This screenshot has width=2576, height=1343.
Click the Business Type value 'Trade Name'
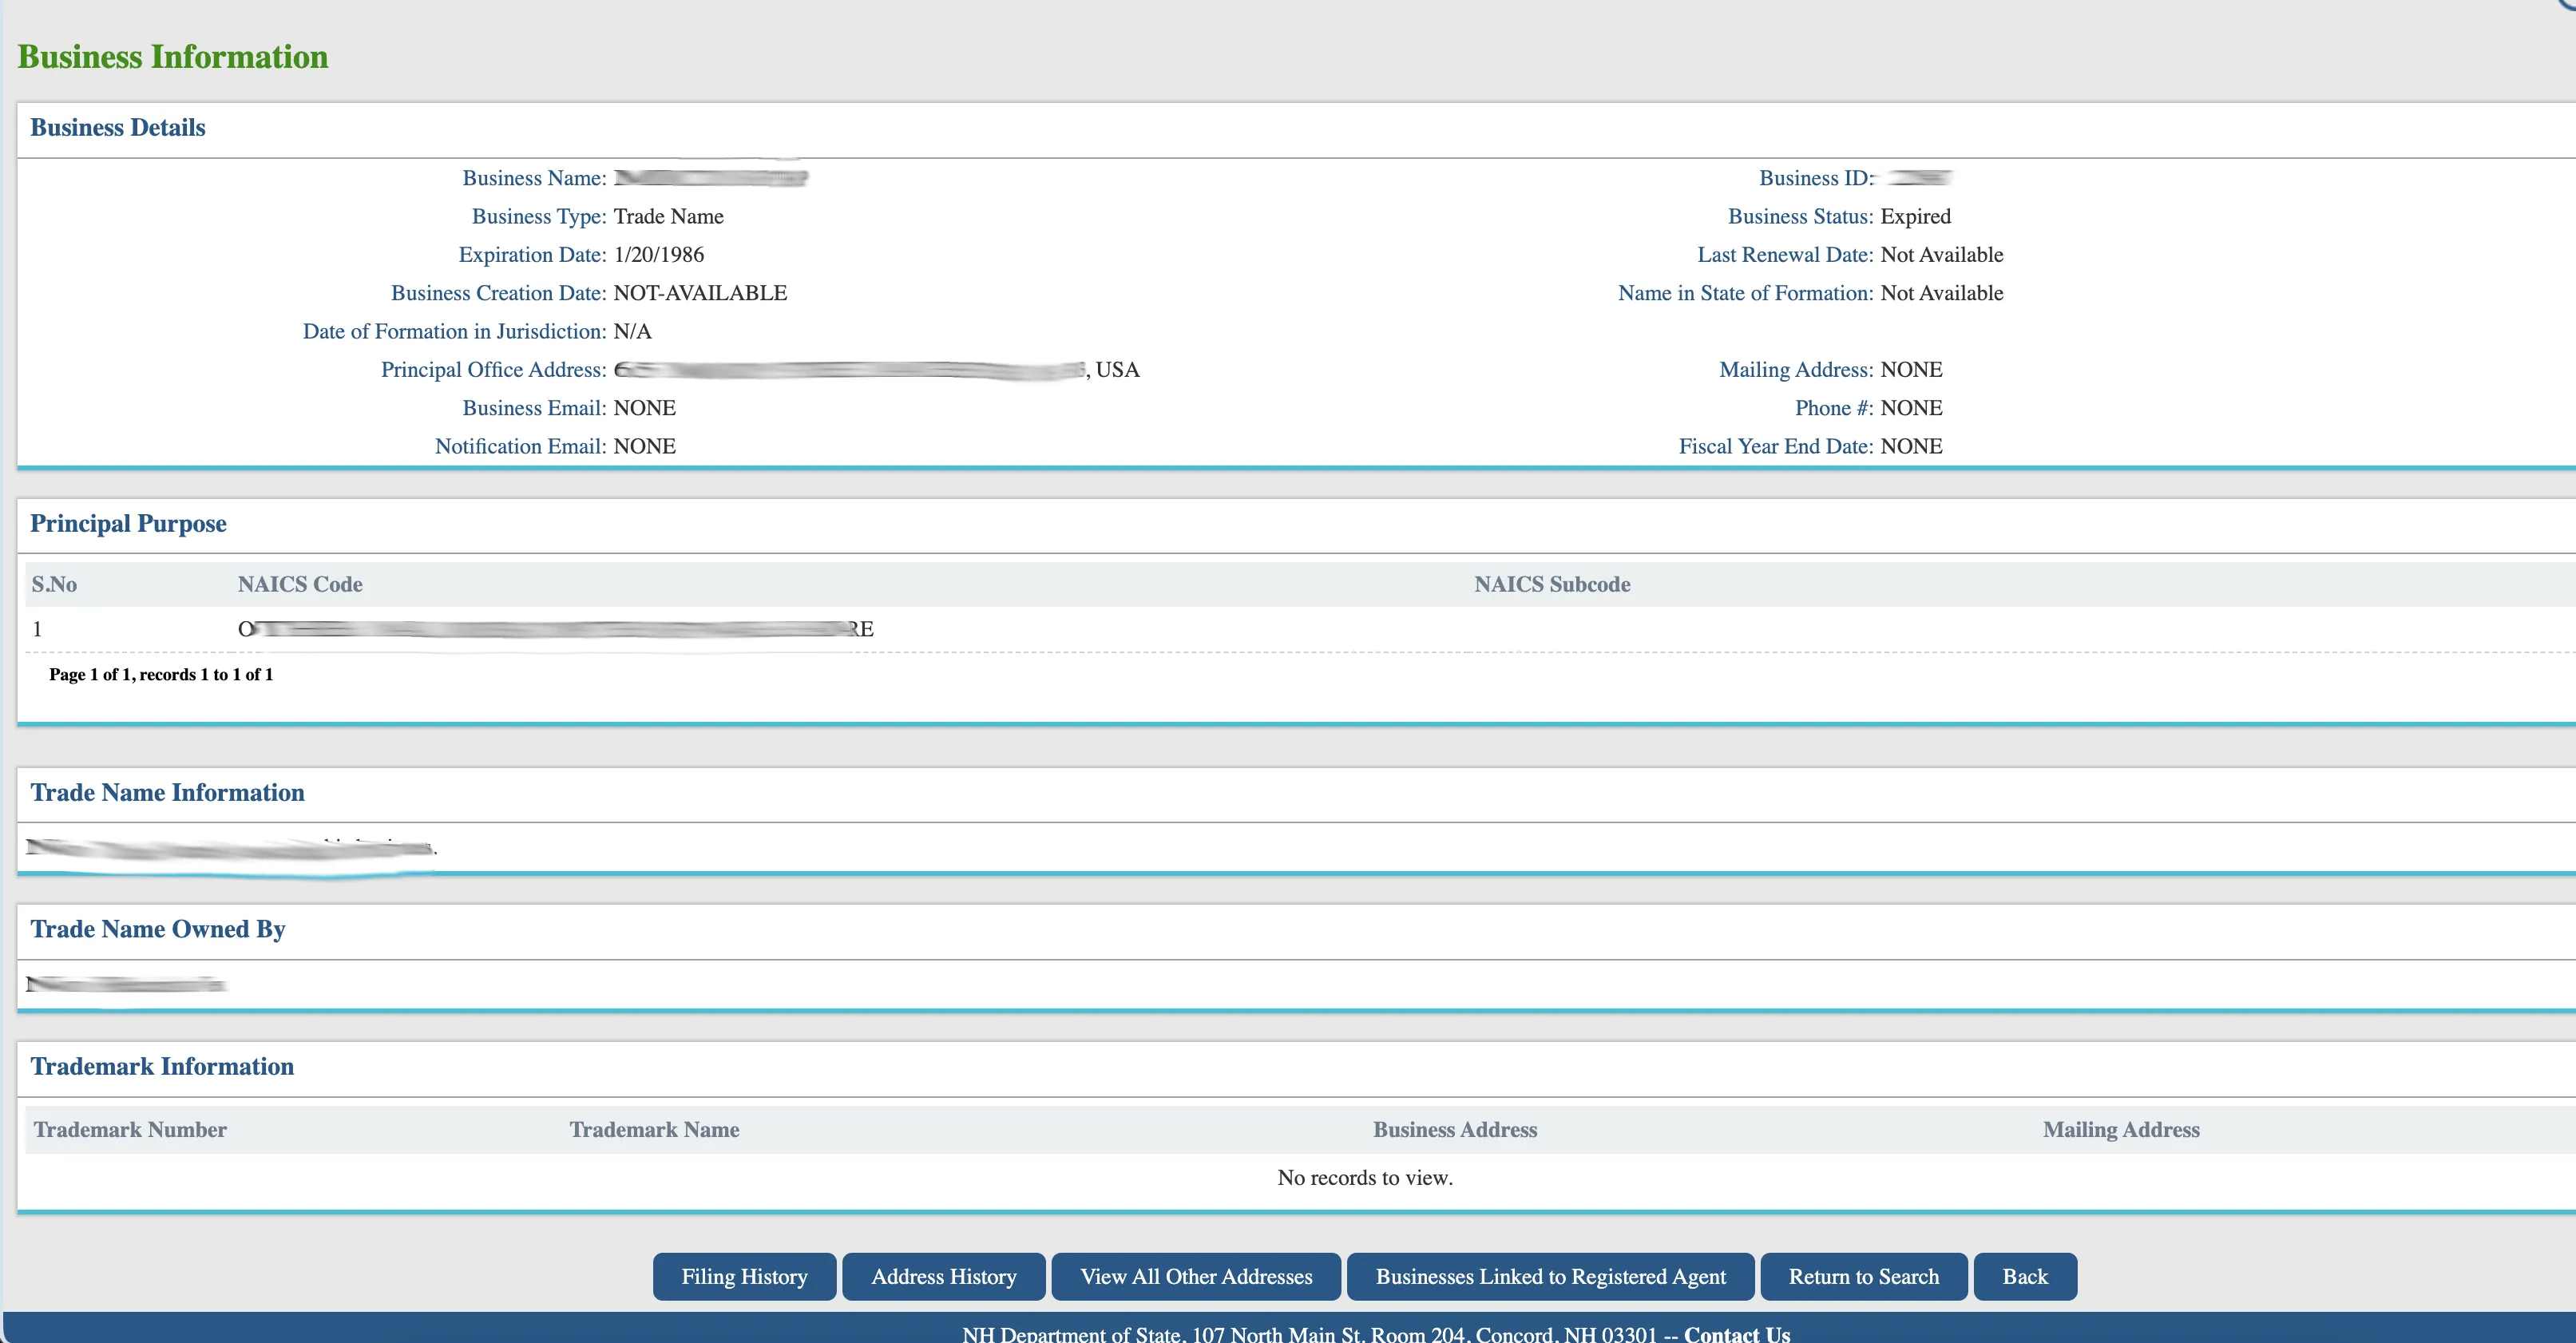[x=668, y=216]
